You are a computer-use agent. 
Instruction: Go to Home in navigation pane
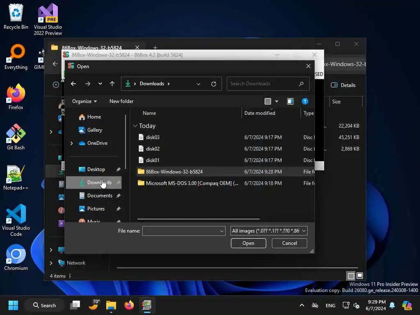[94, 117]
